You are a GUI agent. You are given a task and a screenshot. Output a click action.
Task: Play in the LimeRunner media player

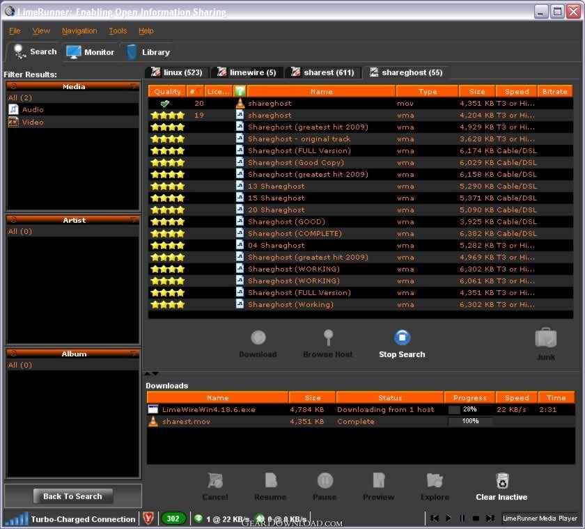[448, 518]
